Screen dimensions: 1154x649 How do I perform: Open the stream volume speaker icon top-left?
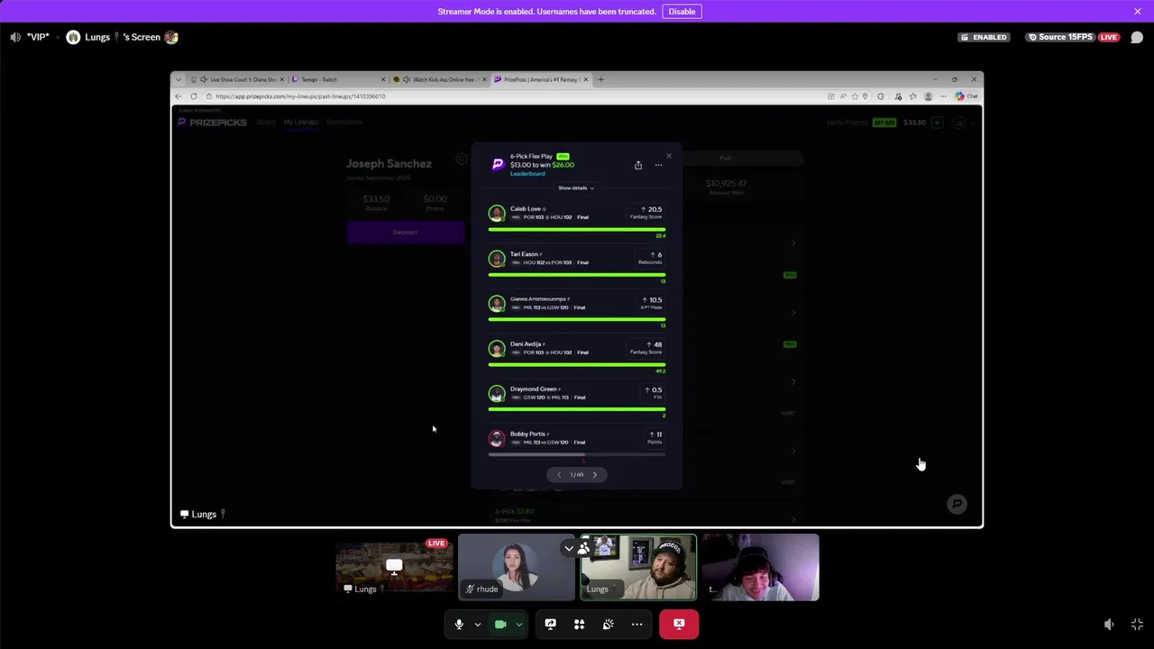click(15, 37)
